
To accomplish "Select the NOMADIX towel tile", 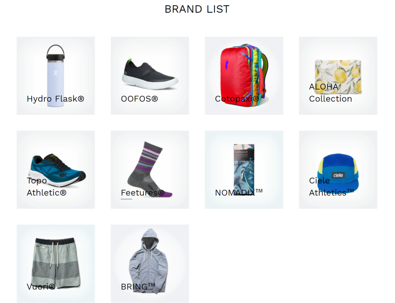I will [x=244, y=170].
